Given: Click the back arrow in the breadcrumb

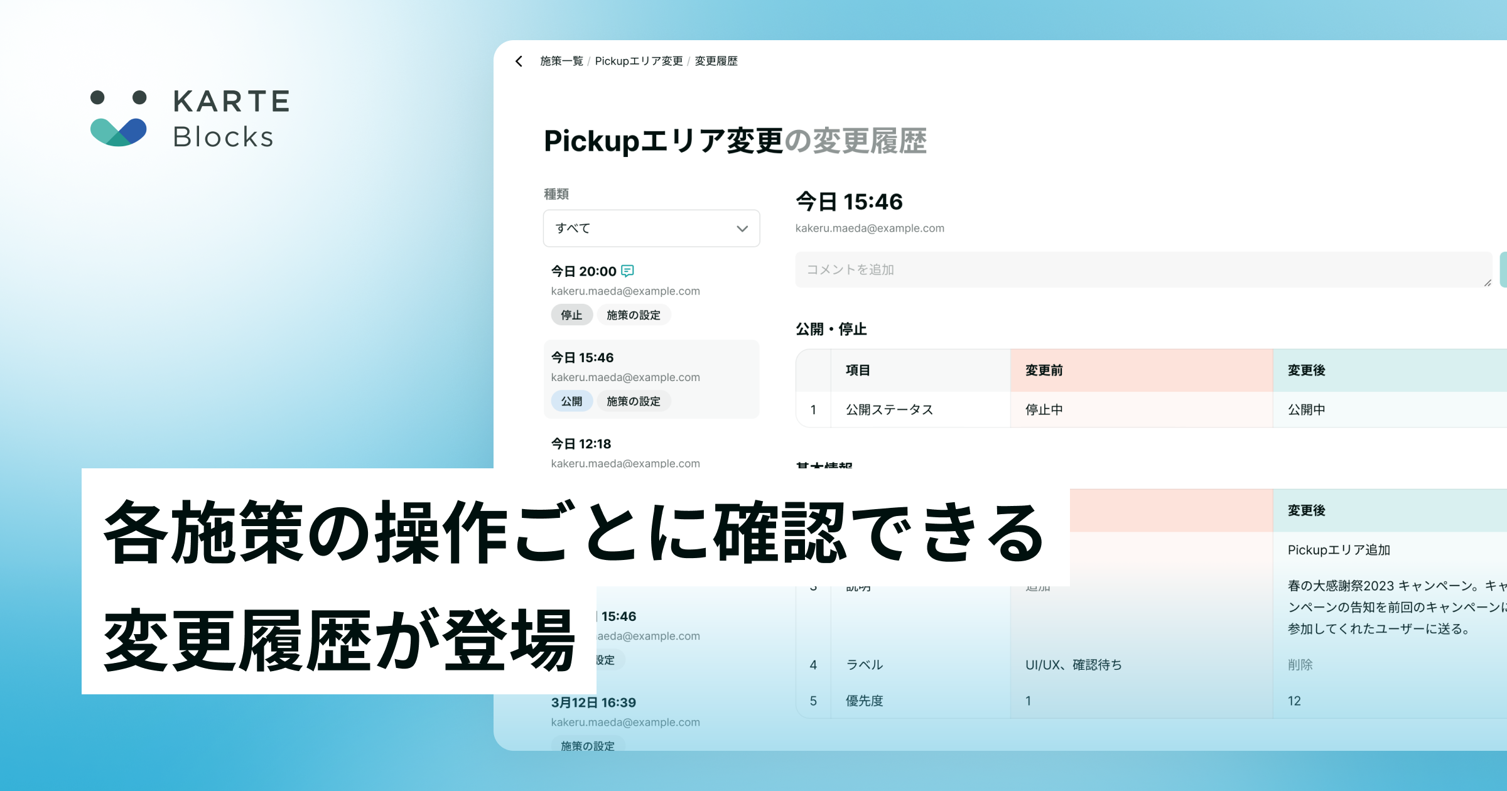Looking at the screenshot, I should pos(519,61).
